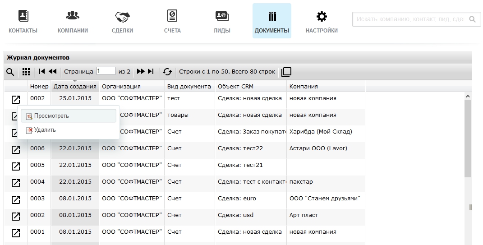
Task: Open the Сделки section
Action: [x=122, y=21]
